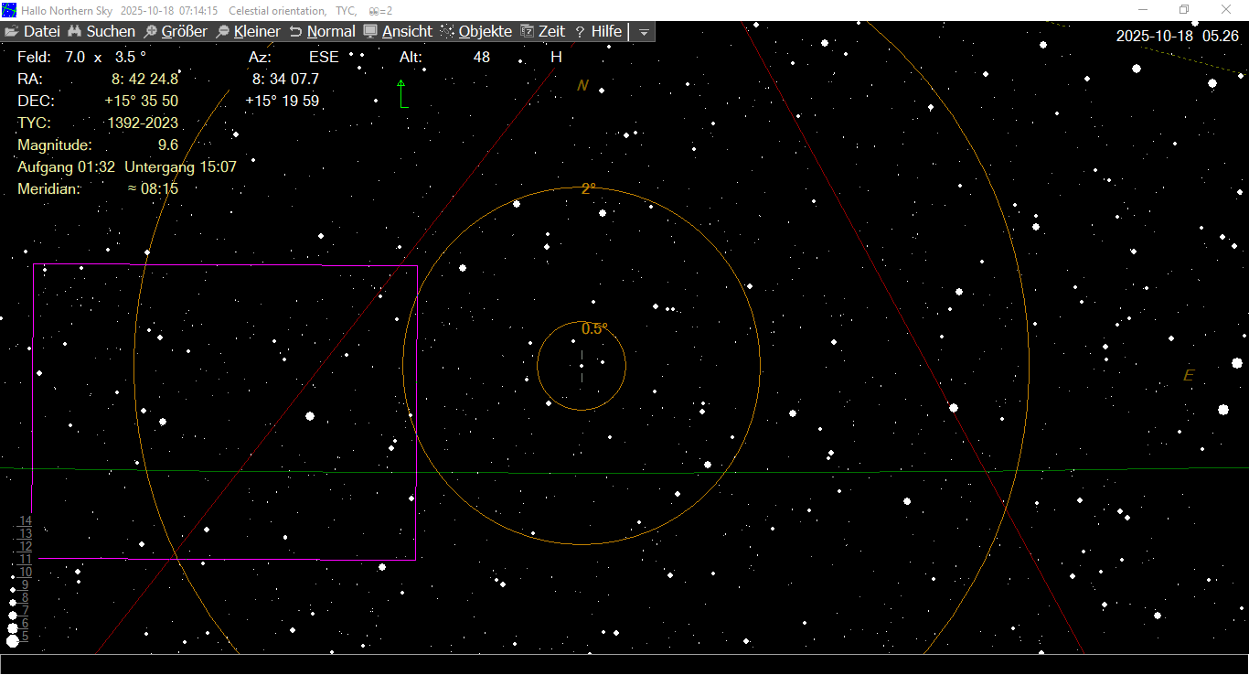Open the Ansicht monitor icon menu

370,31
